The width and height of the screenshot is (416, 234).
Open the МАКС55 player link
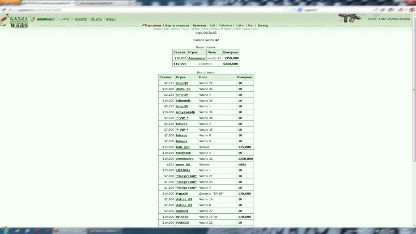(183, 223)
